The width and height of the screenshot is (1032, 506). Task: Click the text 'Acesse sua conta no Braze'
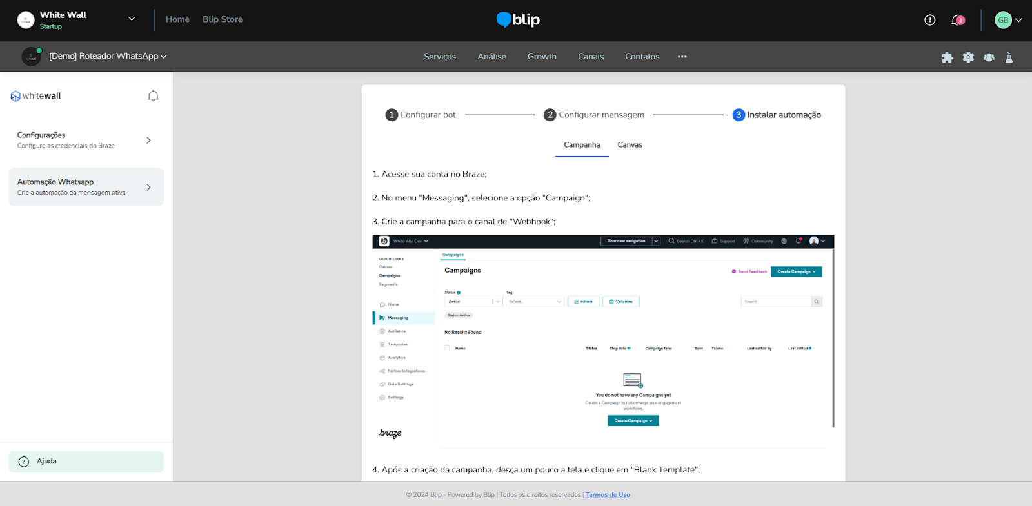click(433, 174)
